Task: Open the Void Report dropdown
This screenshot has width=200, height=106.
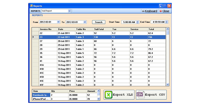Action: click(69, 11)
